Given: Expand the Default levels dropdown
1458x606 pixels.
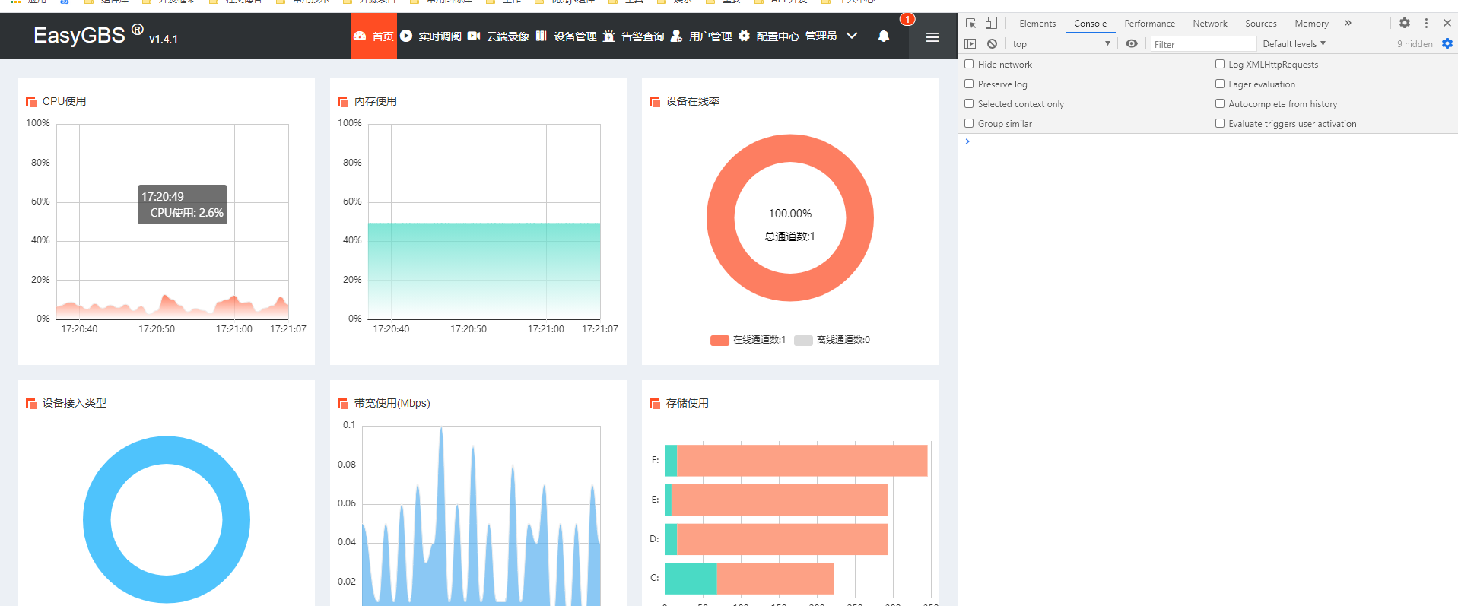Looking at the screenshot, I should (1294, 44).
